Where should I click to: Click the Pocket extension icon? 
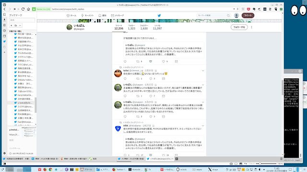tap(248, 9)
